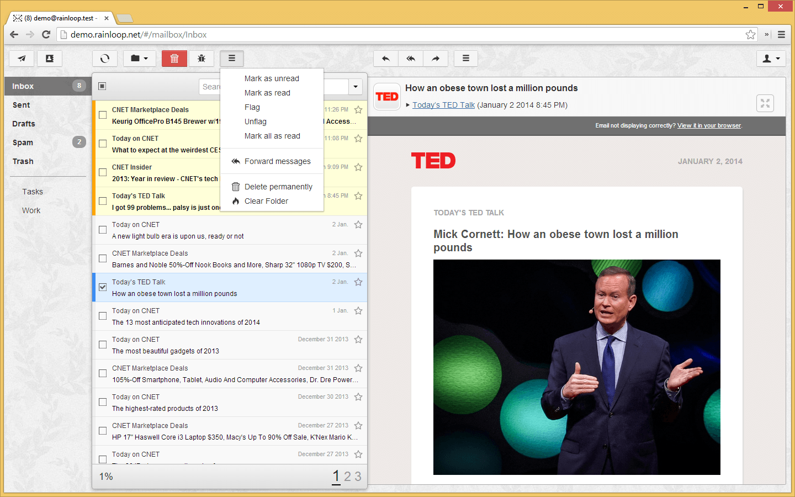Choose Delete permanently from menu
This screenshot has width=795, height=497.
(272, 187)
